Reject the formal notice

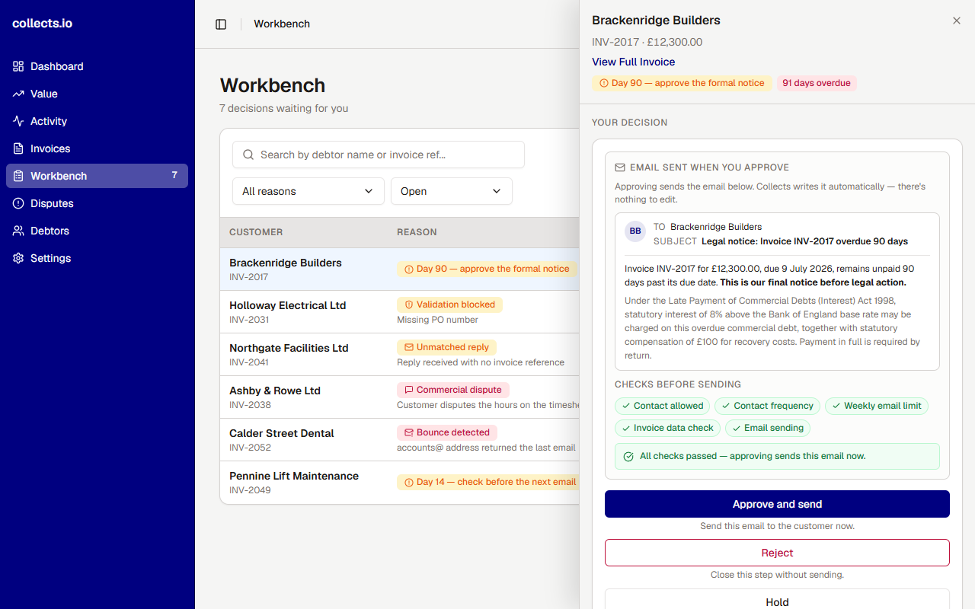click(x=777, y=553)
